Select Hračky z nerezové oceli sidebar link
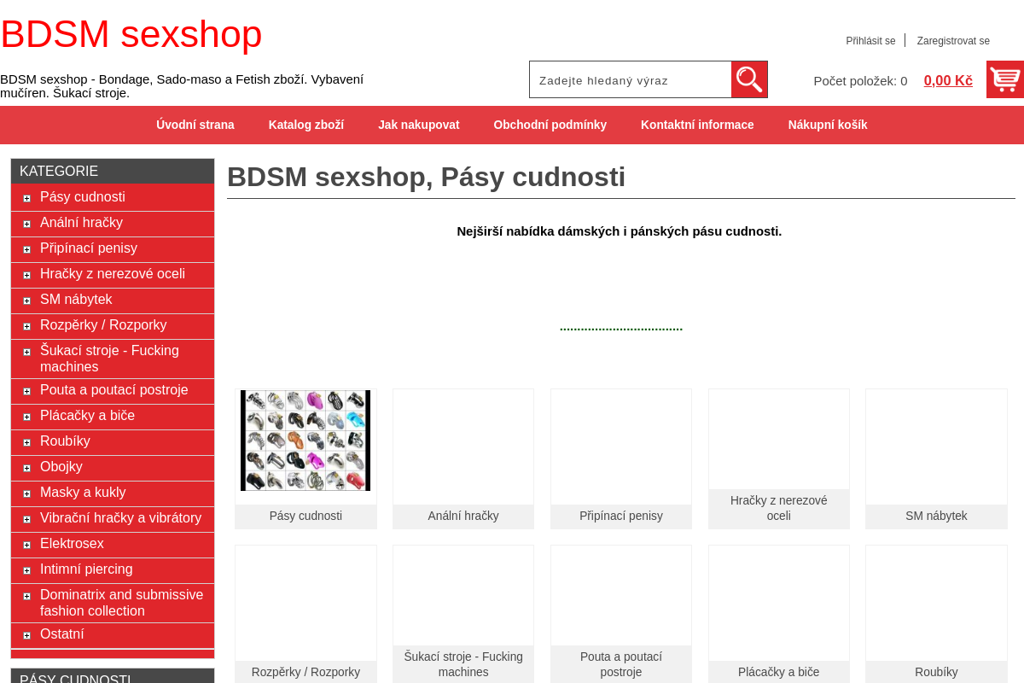Screen dimensions: 1024x683 113,274
